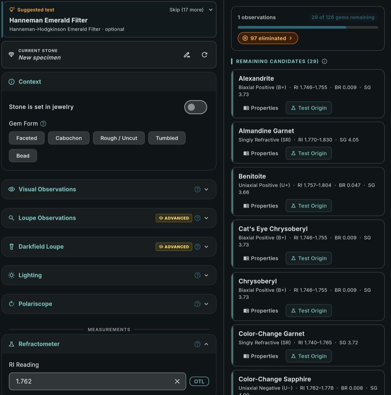391x395 pixels.
Task: Select the Faceted gem form
Action: point(27,138)
